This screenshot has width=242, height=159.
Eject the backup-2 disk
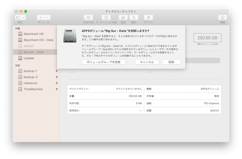click(57, 77)
